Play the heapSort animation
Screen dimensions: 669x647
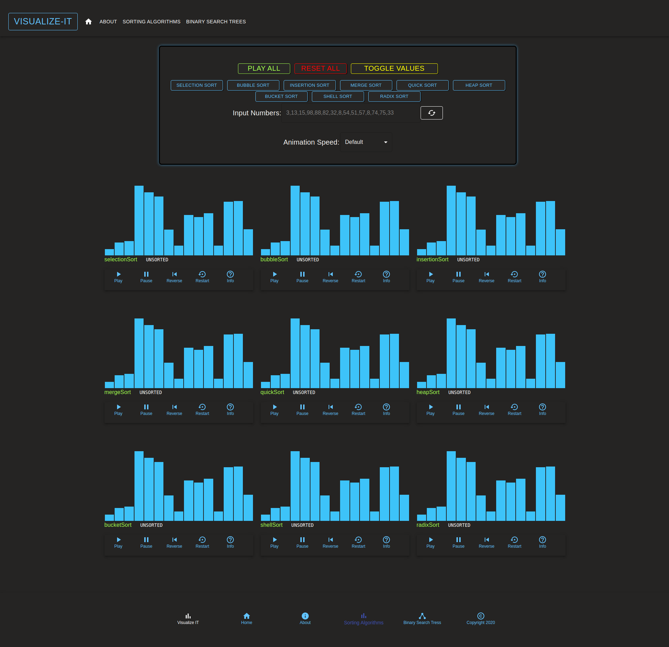(431, 410)
